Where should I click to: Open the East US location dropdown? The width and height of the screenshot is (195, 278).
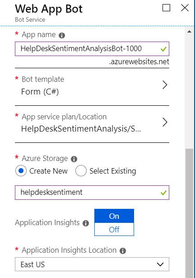[92, 264]
